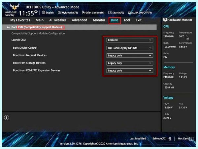198x149 pixels.
Task: Click the Voltage section heading
Action: tap(168, 98)
